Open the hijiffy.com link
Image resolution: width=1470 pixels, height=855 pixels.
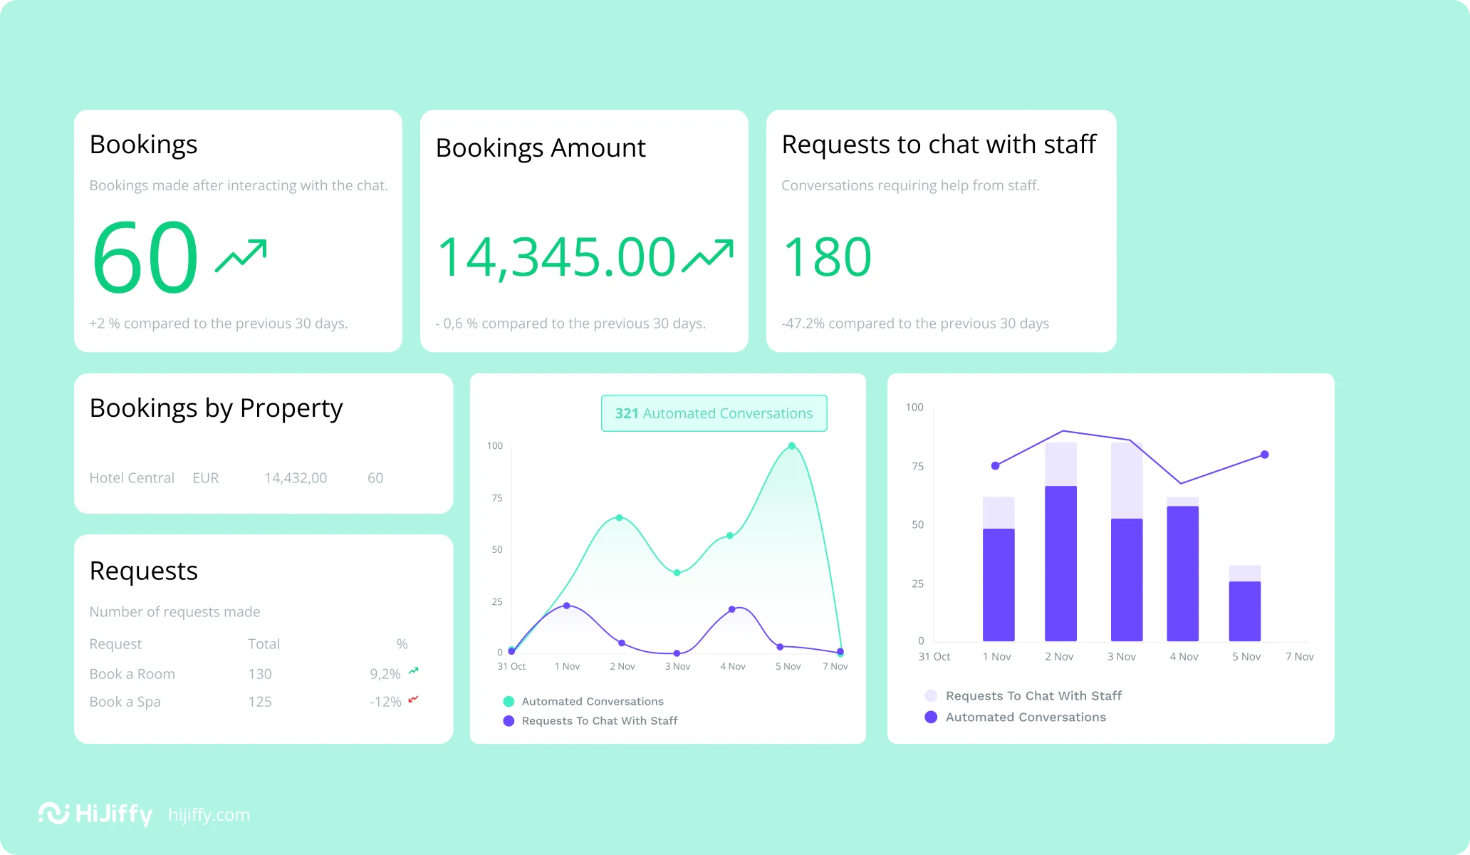(209, 814)
